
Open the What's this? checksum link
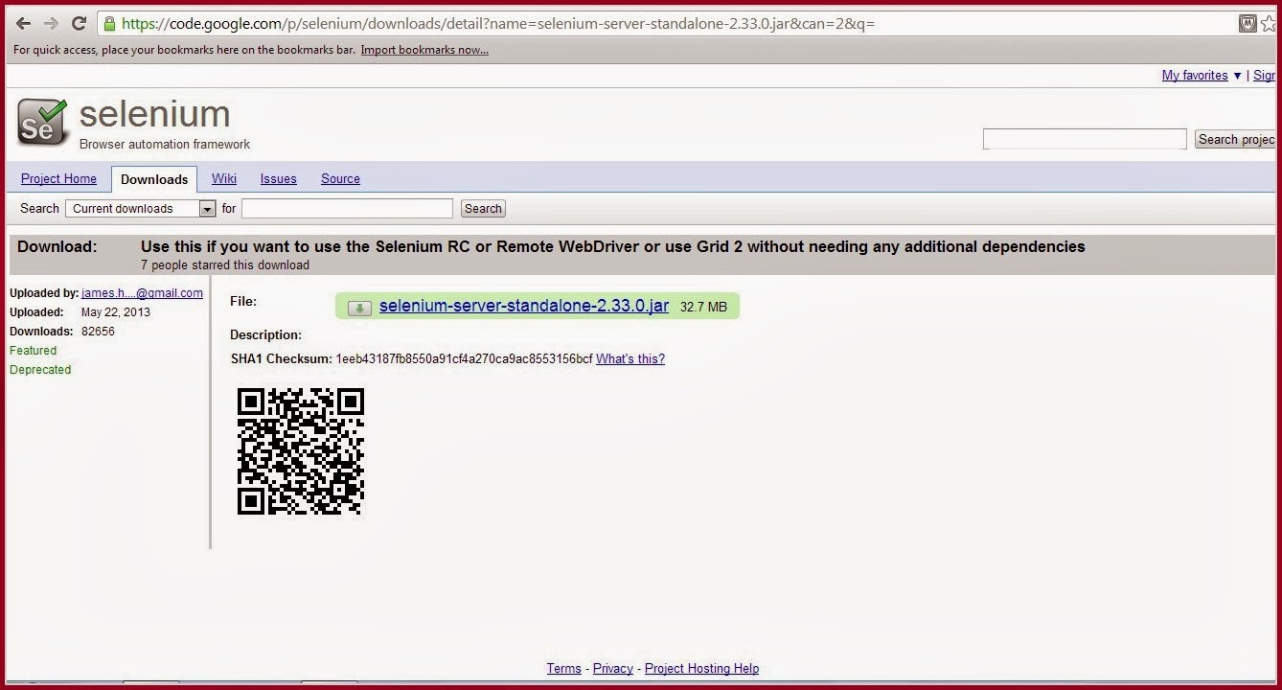tap(630, 358)
